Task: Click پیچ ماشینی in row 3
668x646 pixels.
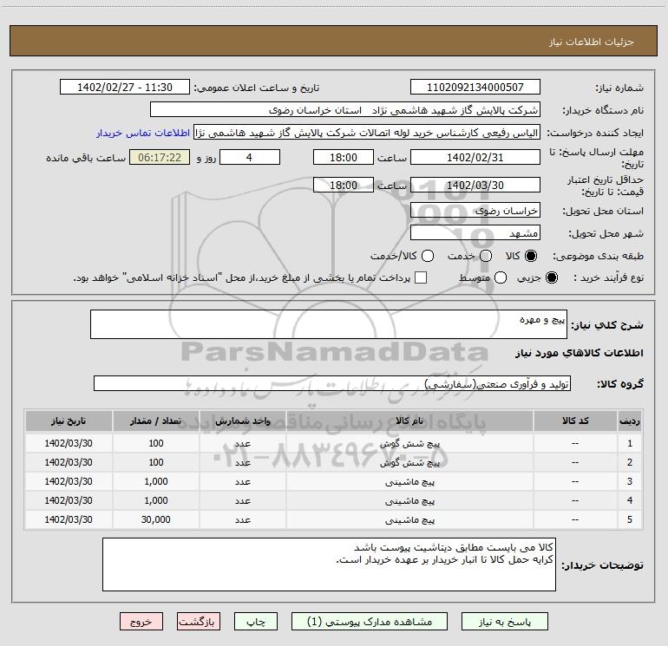Action: click(x=409, y=481)
